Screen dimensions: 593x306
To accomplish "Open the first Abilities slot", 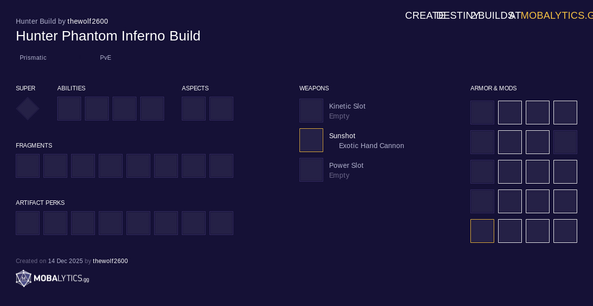I will tap(69, 109).
